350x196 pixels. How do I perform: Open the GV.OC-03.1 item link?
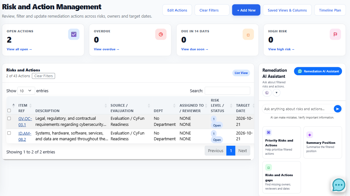pos(25,122)
